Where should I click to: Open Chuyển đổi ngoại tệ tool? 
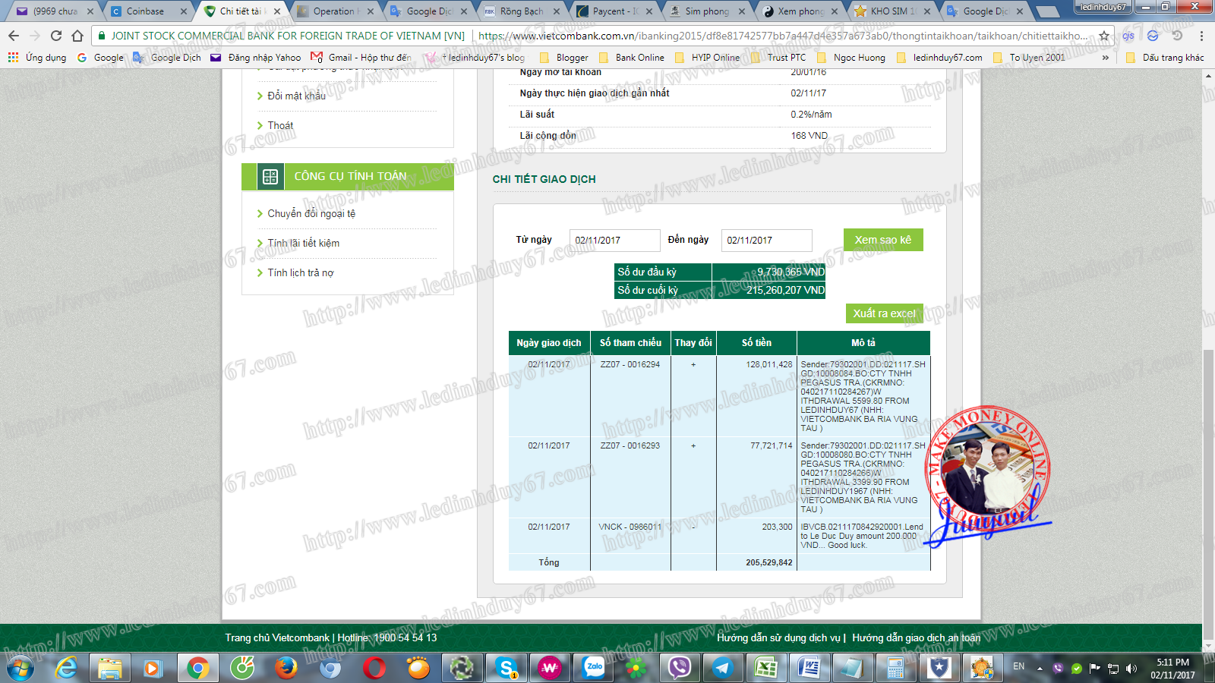(x=311, y=214)
